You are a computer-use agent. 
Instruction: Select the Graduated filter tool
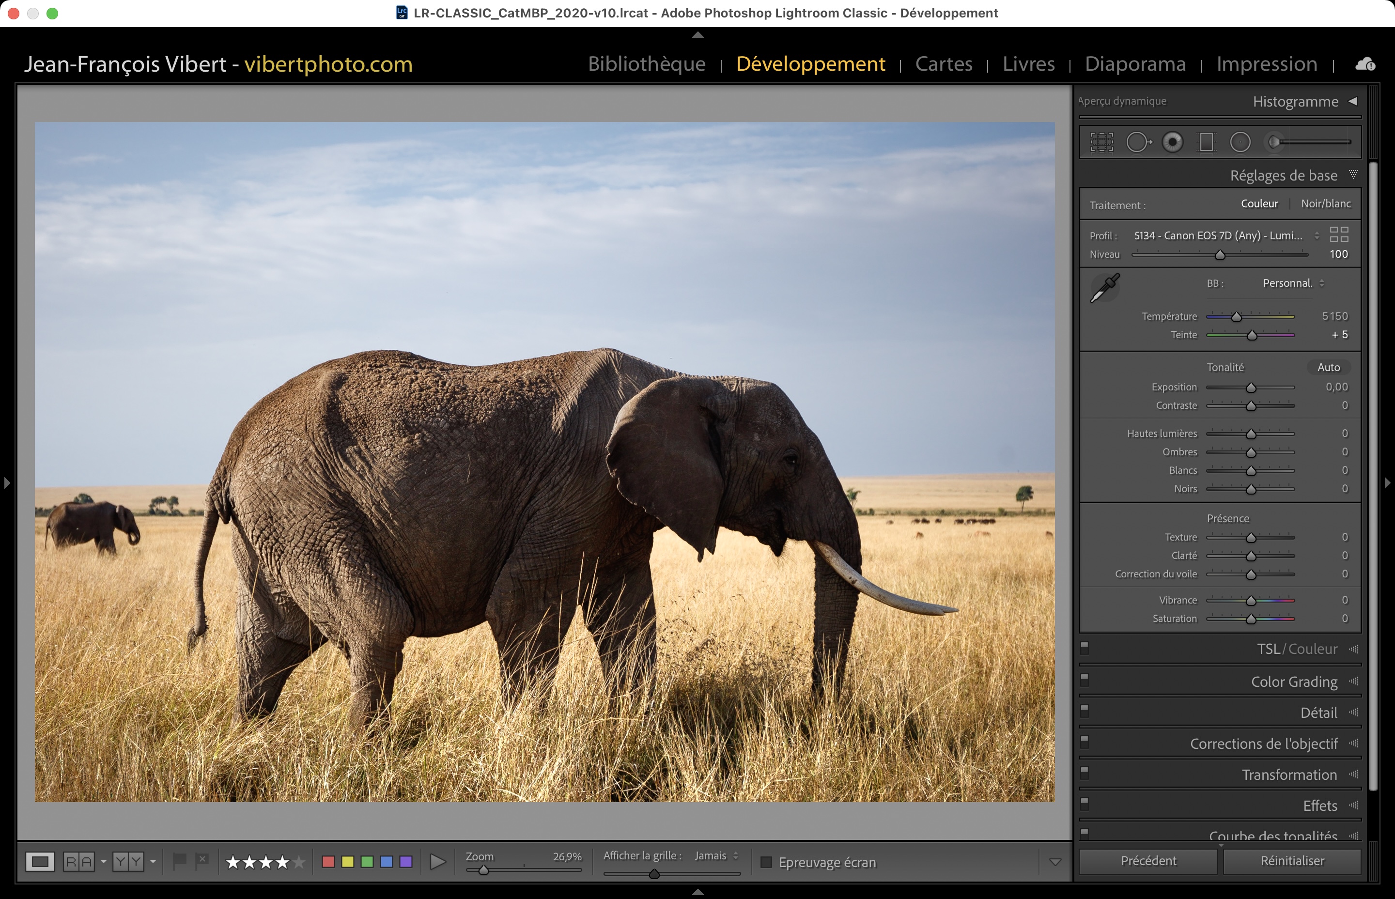coord(1206,142)
